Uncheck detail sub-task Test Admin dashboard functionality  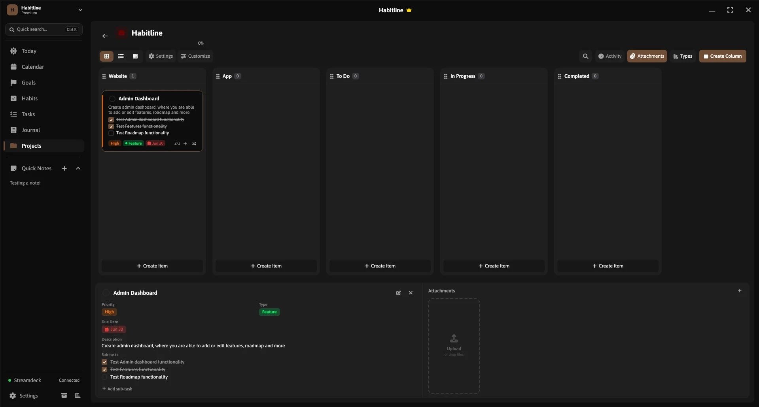tap(104, 362)
